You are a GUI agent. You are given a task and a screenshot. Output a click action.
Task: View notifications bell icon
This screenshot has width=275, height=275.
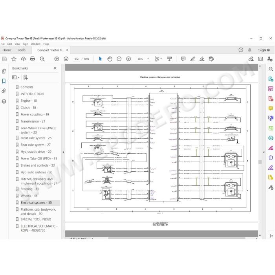[250, 50]
